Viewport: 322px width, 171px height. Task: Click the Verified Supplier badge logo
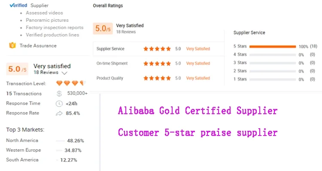18,5
